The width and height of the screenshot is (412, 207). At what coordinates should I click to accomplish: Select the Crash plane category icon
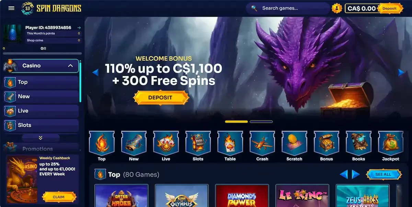tap(262, 143)
